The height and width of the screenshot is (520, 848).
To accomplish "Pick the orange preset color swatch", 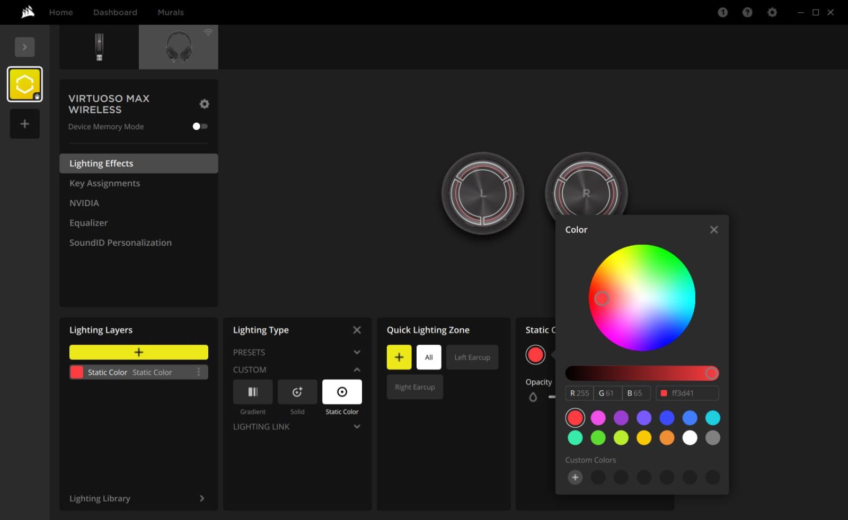I will (667, 437).
